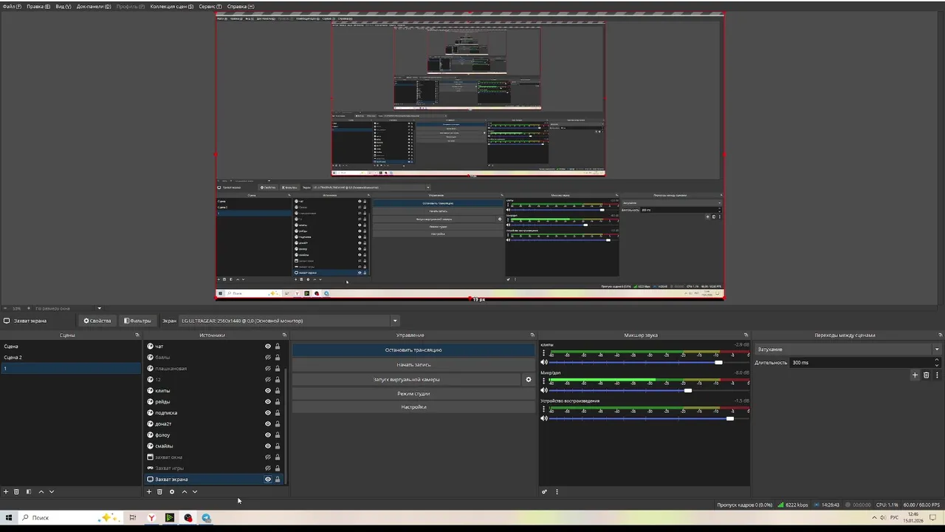The width and height of the screenshot is (945, 532).
Task: Hide the рейды source
Action: pyautogui.click(x=268, y=401)
